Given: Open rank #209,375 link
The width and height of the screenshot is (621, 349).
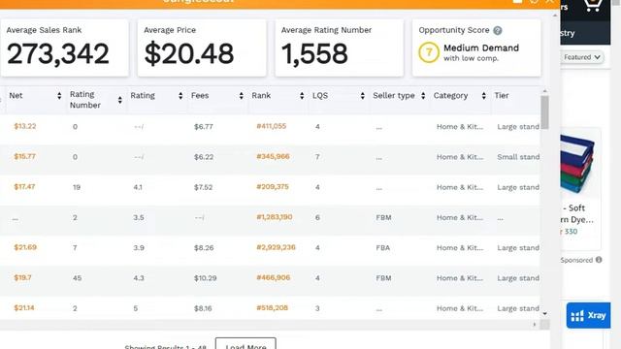Looking at the screenshot, I should pyautogui.click(x=273, y=187).
